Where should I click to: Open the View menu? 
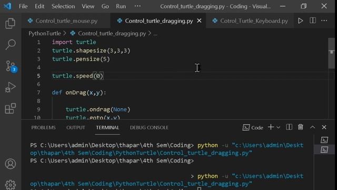tap(88, 6)
